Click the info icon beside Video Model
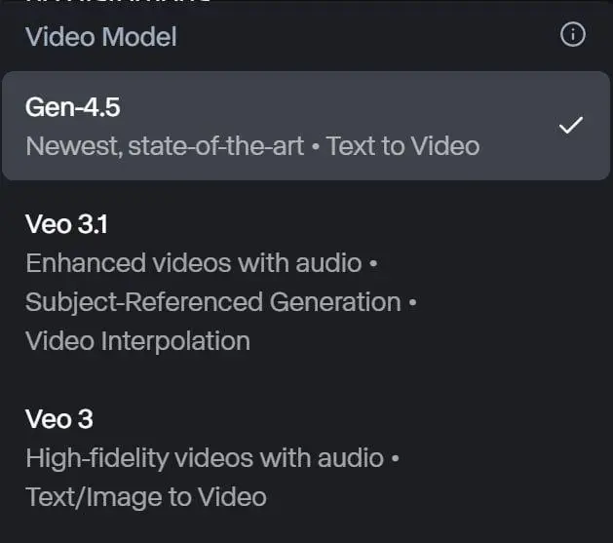This screenshot has height=543, width=613. pyautogui.click(x=573, y=36)
